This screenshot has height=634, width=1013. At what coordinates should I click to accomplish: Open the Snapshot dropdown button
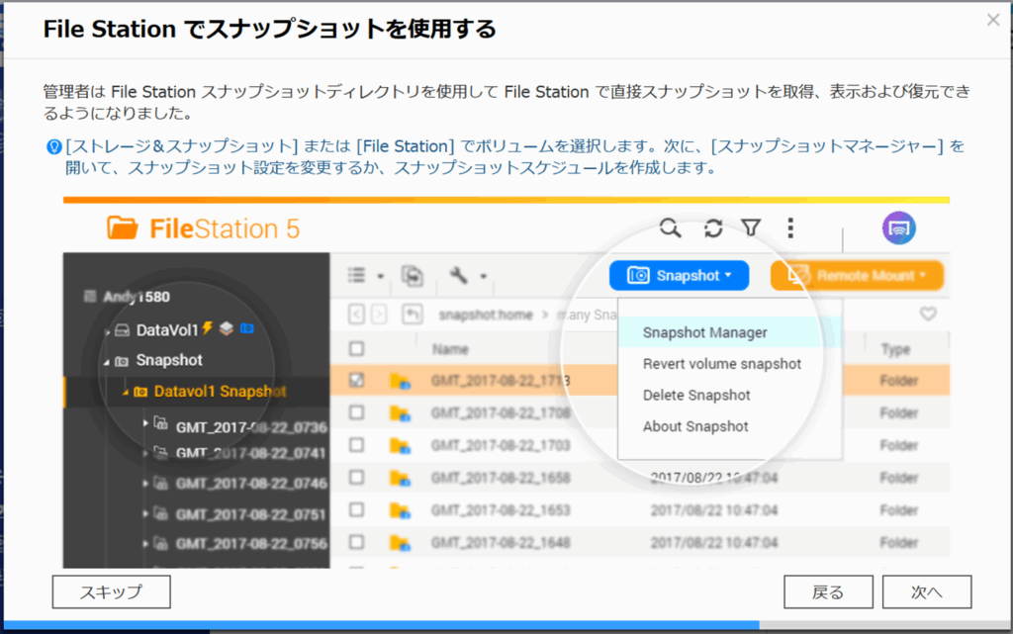click(679, 276)
